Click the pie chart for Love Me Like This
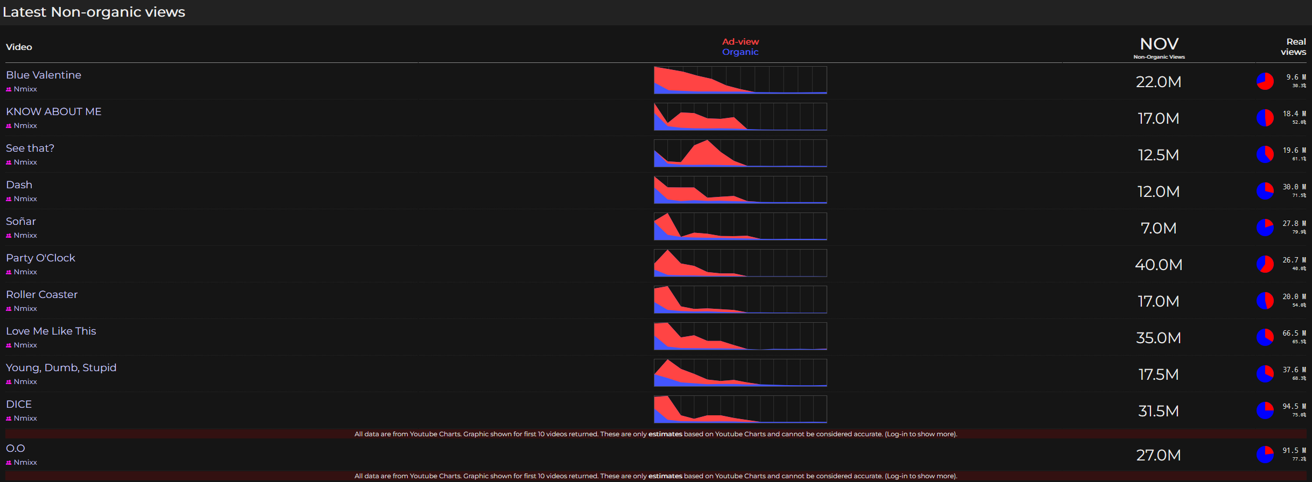The image size is (1312, 482). pyautogui.click(x=1265, y=337)
